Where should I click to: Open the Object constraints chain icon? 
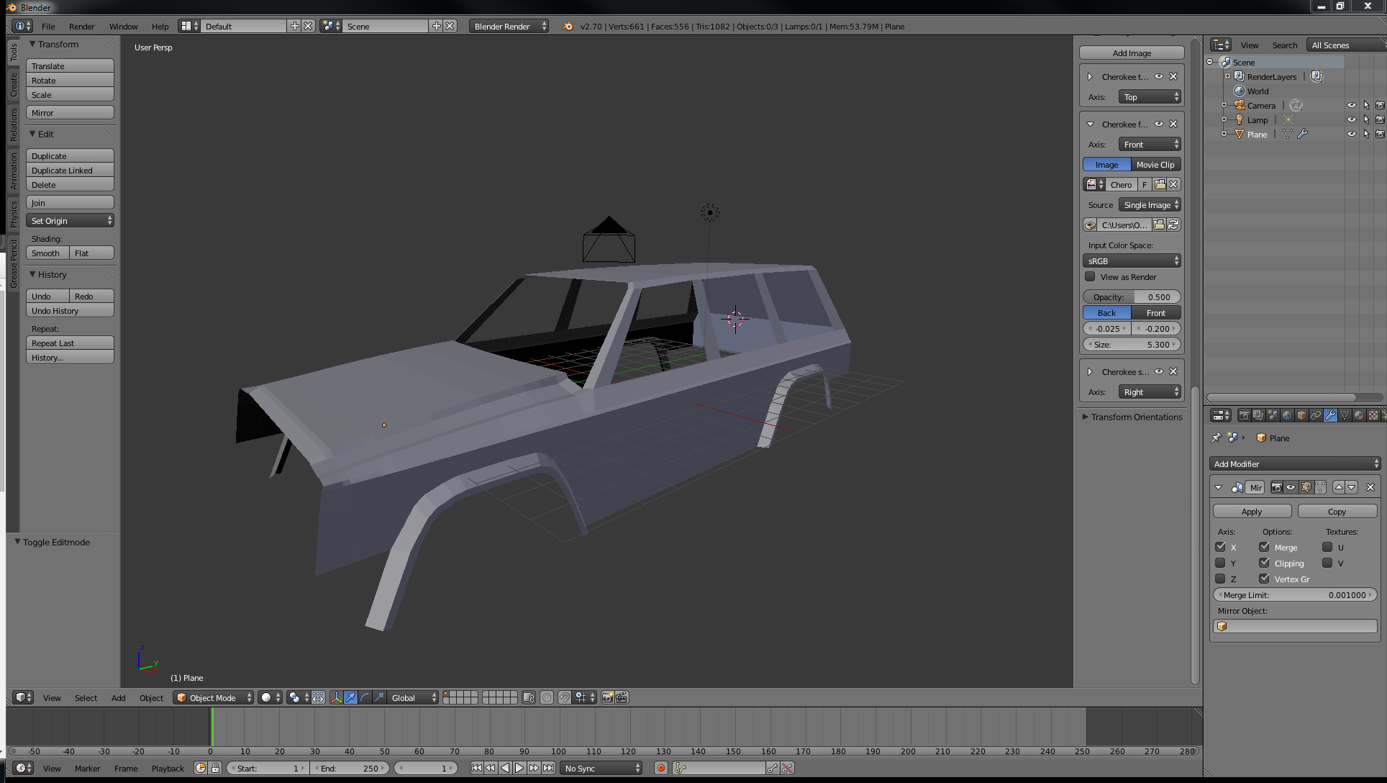pyautogui.click(x=1316, y=415)
